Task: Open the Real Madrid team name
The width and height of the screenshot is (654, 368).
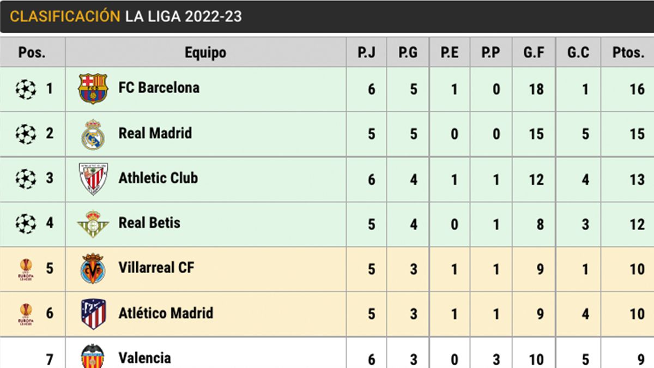Action: (155, 133)
